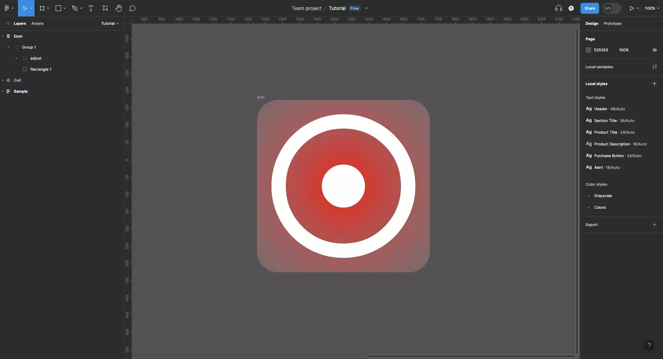Click the Share button
Image resolution: width=663 pixels, height=359 pixels.
pos(589,8)
